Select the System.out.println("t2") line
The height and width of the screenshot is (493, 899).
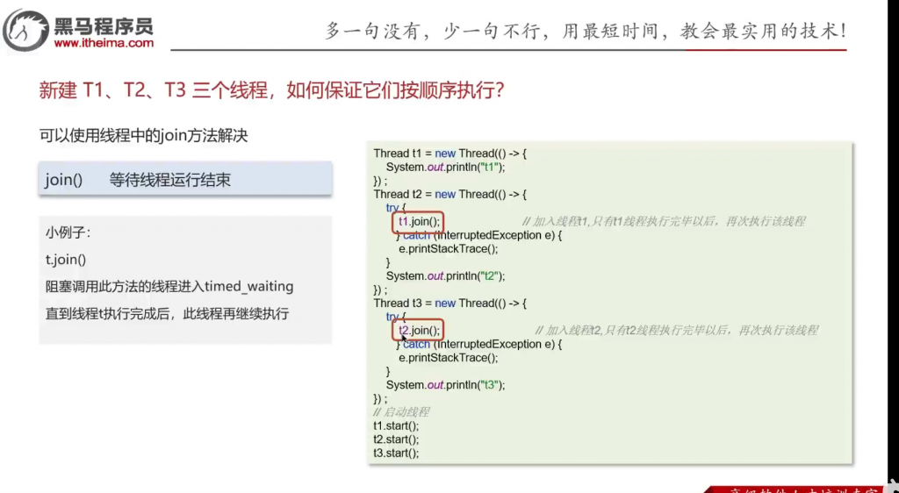pos(445,275)
